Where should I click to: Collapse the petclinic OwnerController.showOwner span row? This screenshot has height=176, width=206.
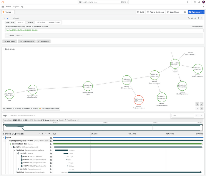[x=14, y=150]
